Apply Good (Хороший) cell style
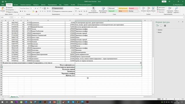 point(113,11)
